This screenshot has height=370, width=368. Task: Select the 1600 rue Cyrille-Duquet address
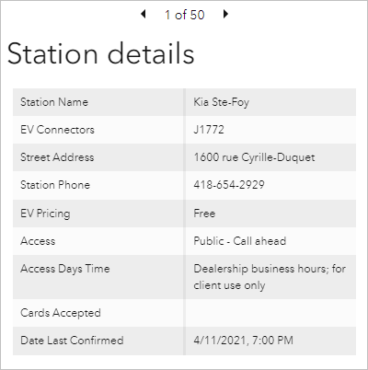tap(254, 157)
